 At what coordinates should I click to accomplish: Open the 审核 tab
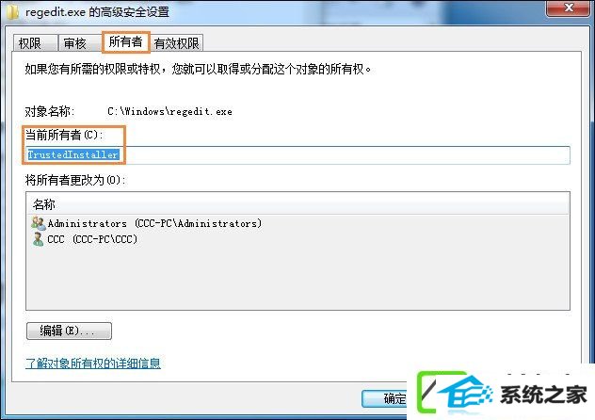(x=80, y=43)
